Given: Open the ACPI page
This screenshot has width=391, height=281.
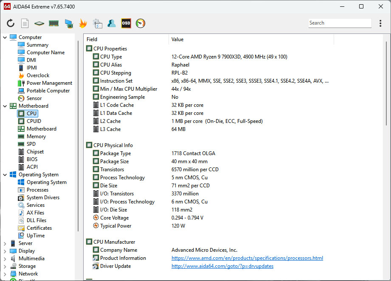Looking at the screenshot, I should 32,167.
